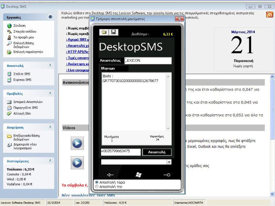Click the save diskette icon in dialog

click(114, 32)
